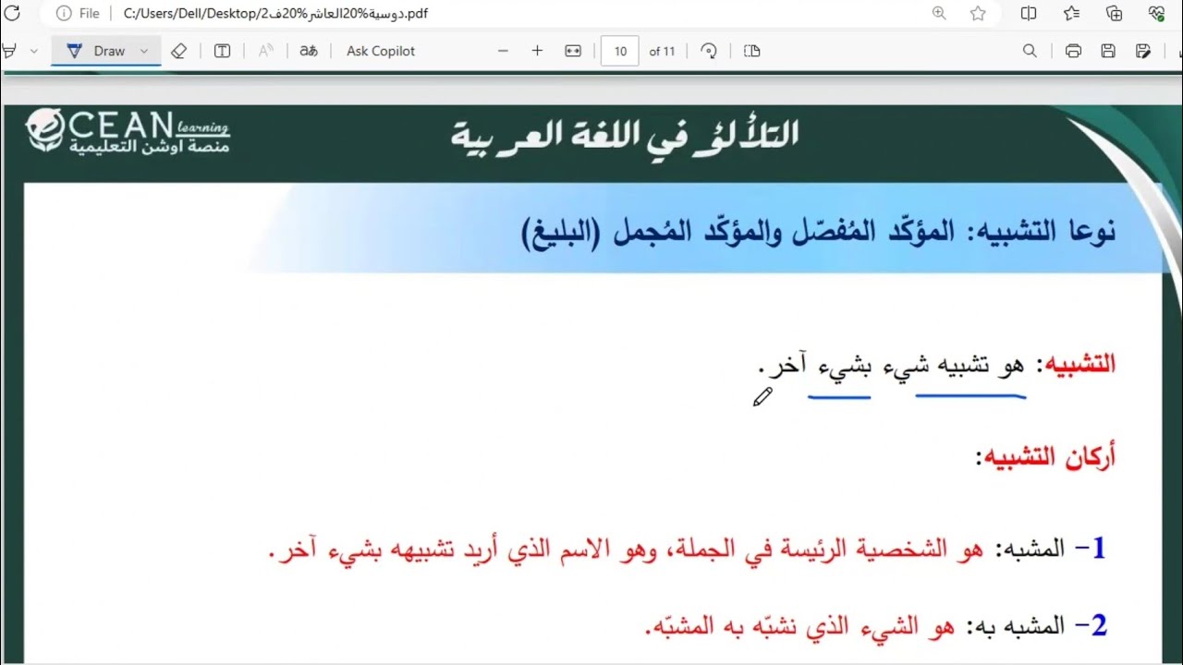The width and height of the screenshot is (1183, 665).
Task: Expand the Draw options dropdown arrow
Action: pos(143,51)
